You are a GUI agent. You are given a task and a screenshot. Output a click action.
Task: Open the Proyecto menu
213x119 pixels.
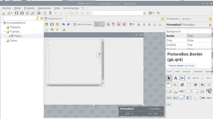tap(29, 8)
